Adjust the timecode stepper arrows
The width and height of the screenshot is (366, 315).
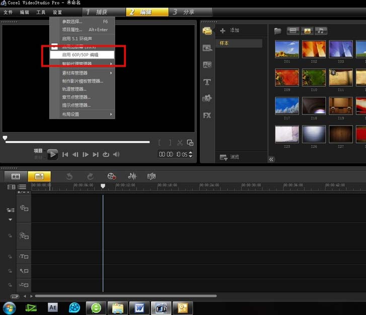pyautogui.click(x=190, y=154)
